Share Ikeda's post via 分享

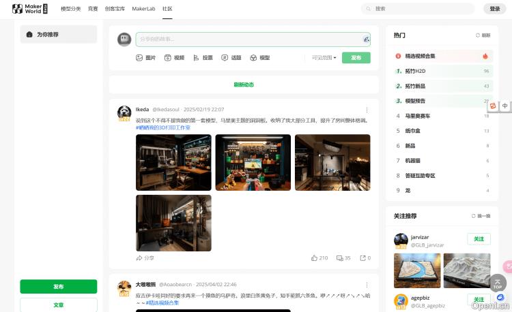pyautogui.click(x=145, y=258)
